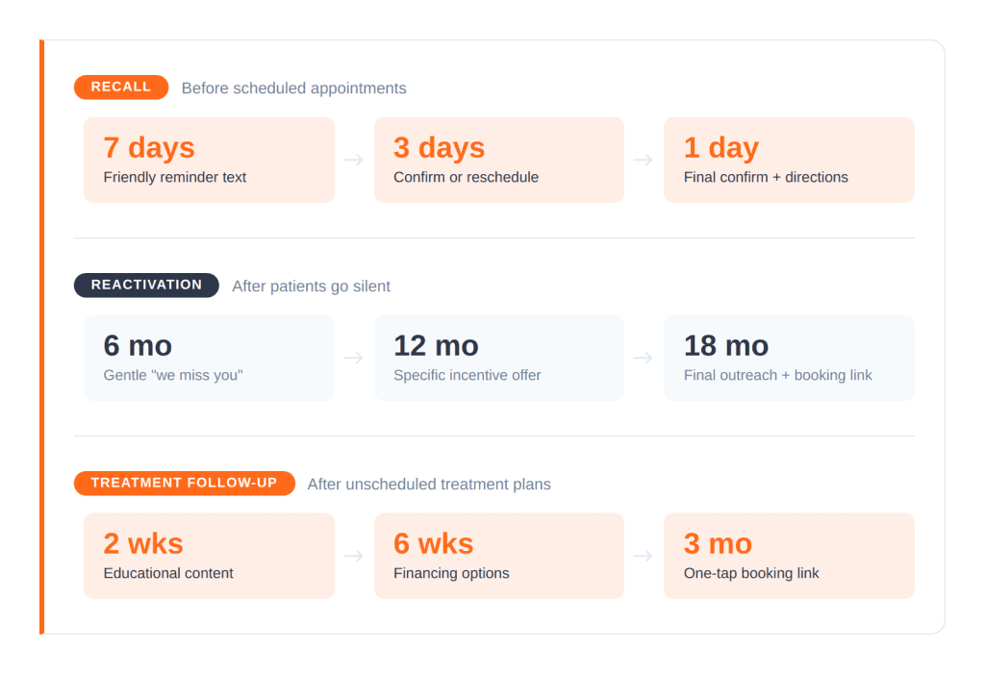The height and width of the screenshot is (674, 985).
Task: Pick the 18 mo final outreach card
Action: click(x=789, y=358)
